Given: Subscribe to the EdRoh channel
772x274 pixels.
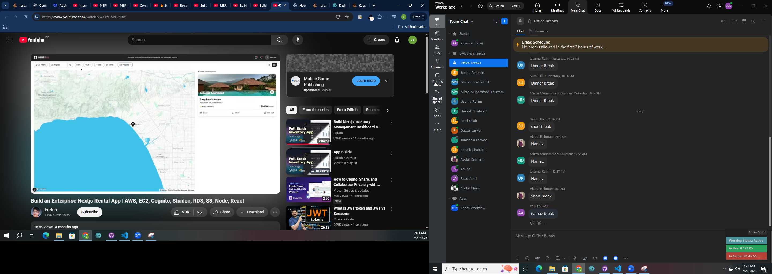Looking at the screenshot, I should [x=90, y=212].
